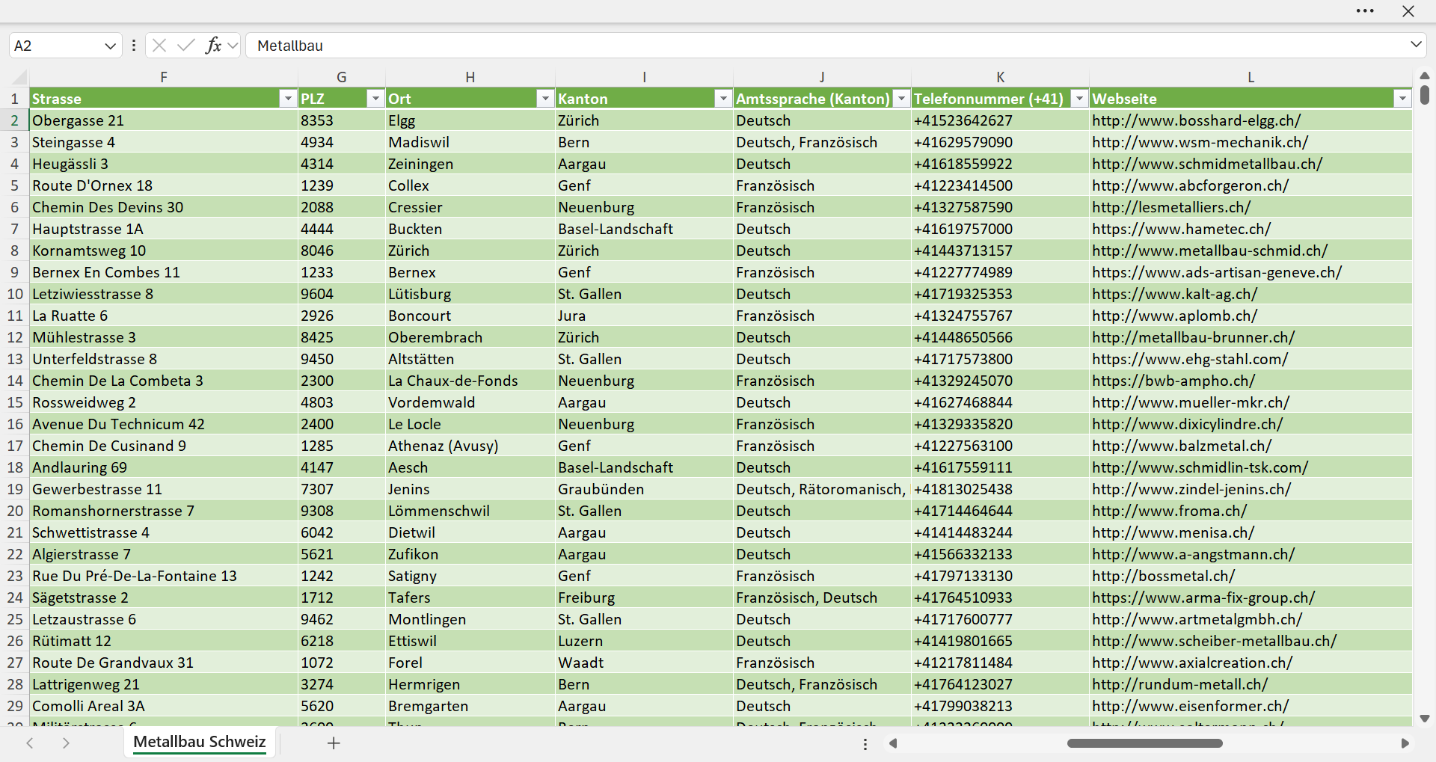This screenshot has width=1436, height=762.
Task: Select the cell reading Chemin Des Devins 30
Action: 164,207
